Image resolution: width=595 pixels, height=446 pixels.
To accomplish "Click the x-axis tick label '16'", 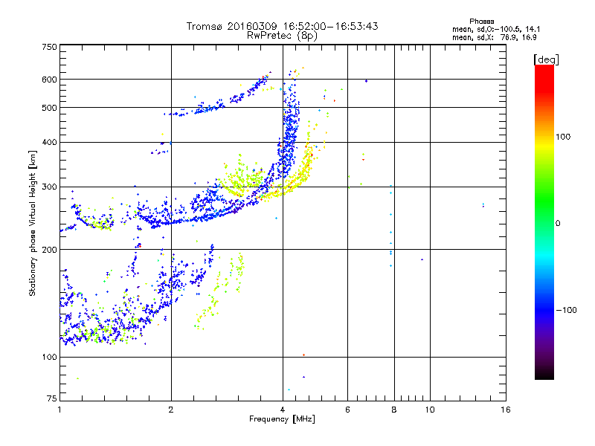I will click(506, 410).
